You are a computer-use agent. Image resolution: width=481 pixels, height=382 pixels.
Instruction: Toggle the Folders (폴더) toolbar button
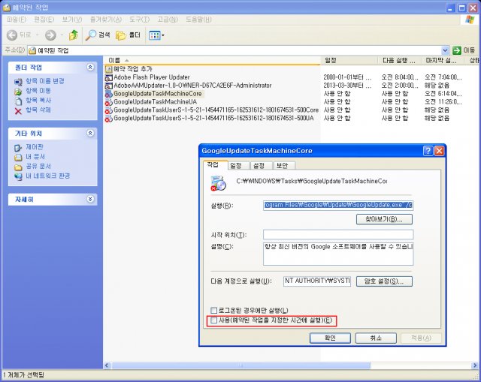pos(129,35)
